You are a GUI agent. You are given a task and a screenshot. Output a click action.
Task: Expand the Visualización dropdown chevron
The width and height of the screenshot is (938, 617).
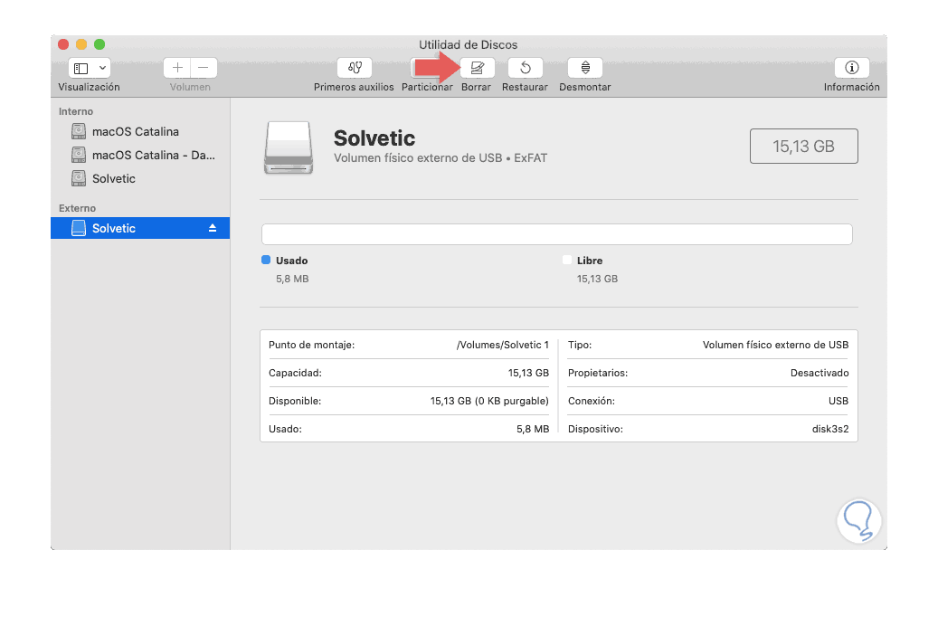[102, 68]
